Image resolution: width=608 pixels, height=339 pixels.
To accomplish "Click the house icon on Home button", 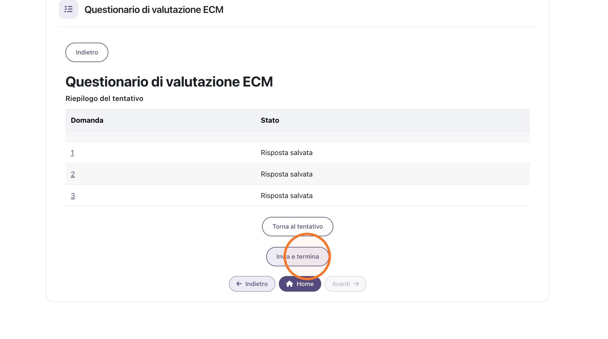I will pyautogui.click(x=289, y=284).
